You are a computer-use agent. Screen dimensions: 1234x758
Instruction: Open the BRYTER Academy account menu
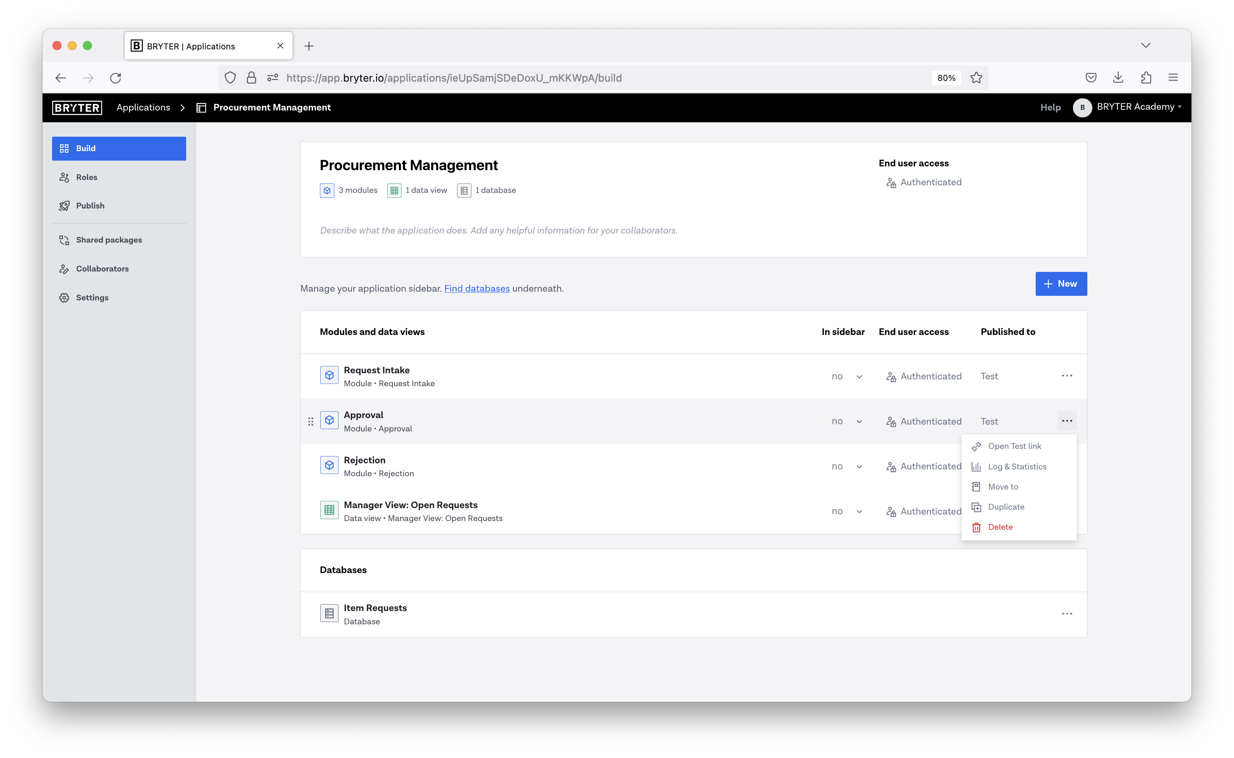1127,107
